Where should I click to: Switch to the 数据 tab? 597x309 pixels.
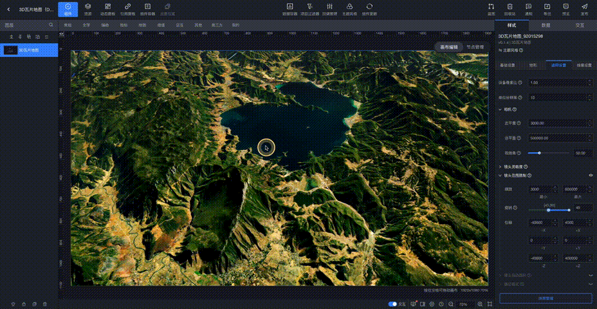[546, 24]
